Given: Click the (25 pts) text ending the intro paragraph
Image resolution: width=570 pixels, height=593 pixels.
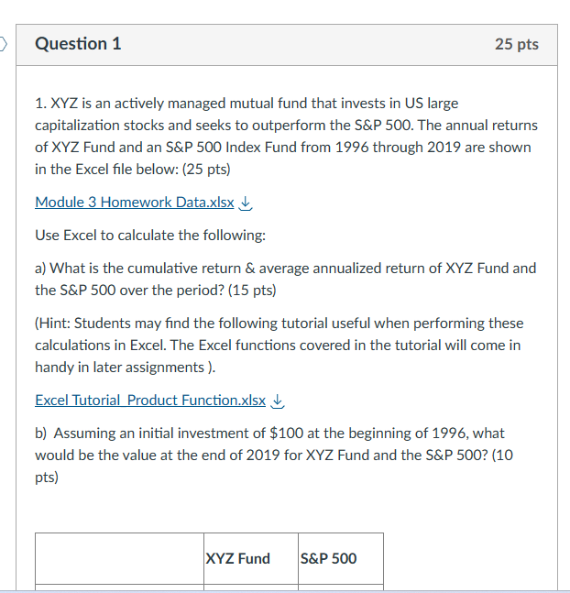Looking at the screenshot, I should click(206, 169).
